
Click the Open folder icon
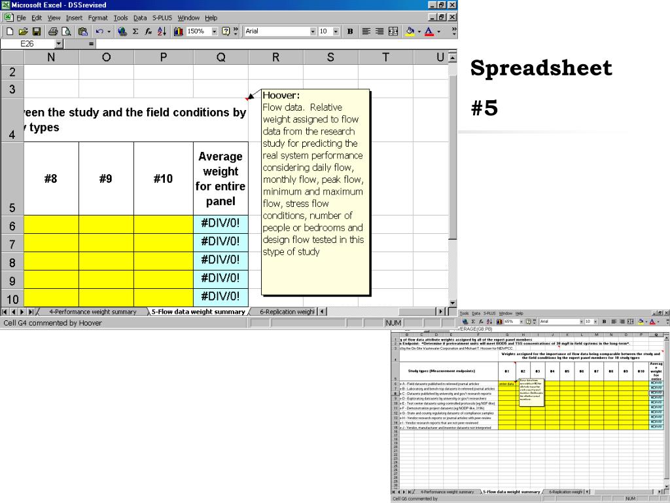23,31
